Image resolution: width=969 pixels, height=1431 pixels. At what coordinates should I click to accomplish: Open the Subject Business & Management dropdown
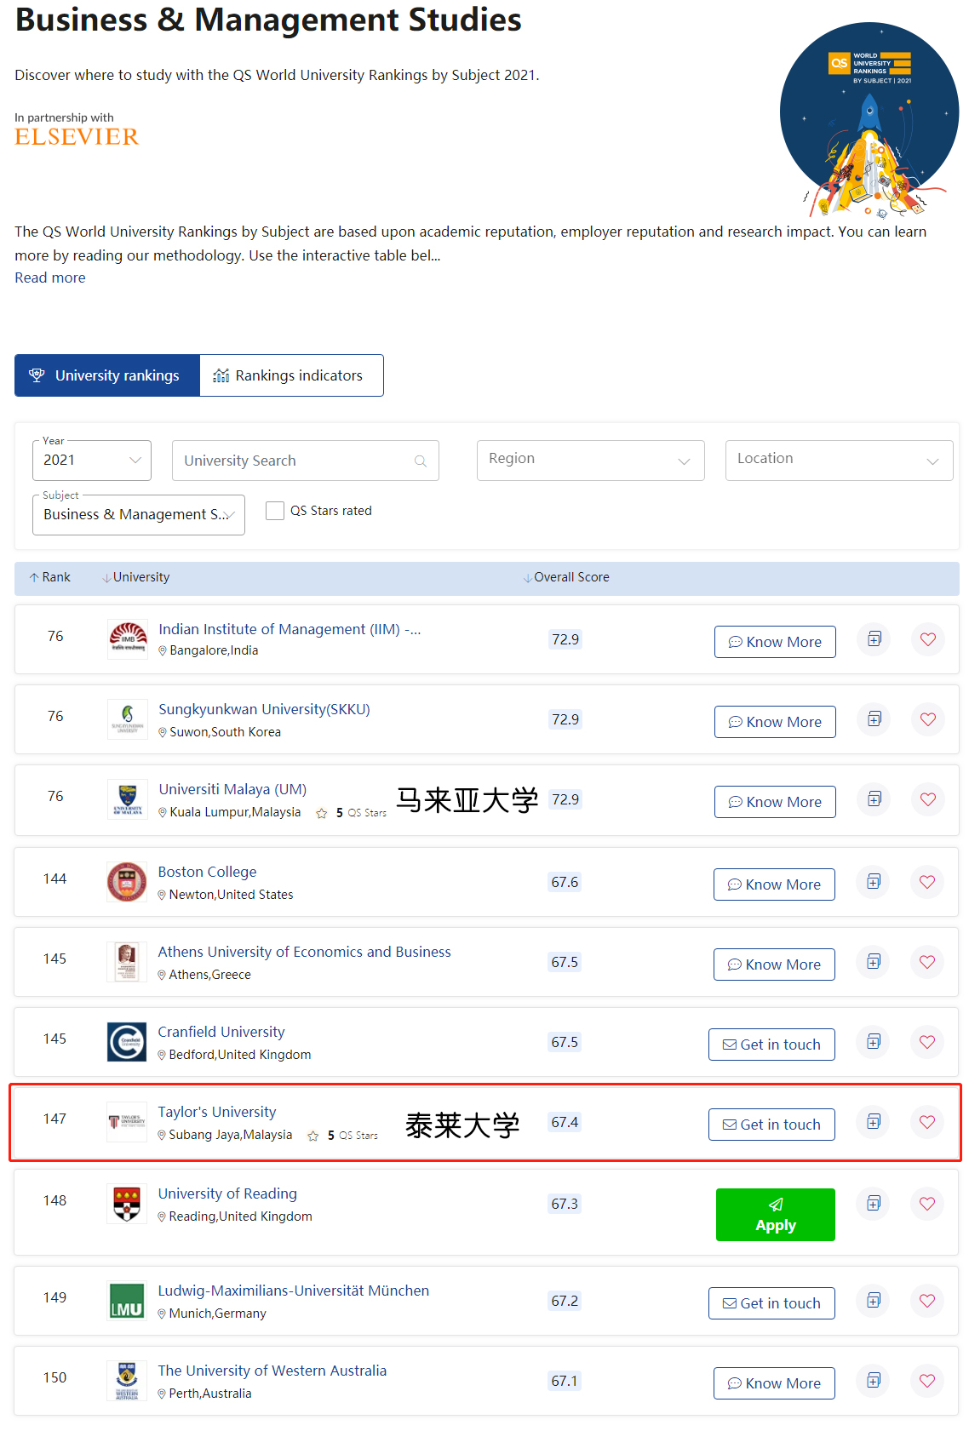(139, 515)
